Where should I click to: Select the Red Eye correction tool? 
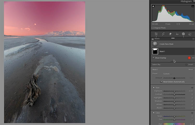click(177, 34)
